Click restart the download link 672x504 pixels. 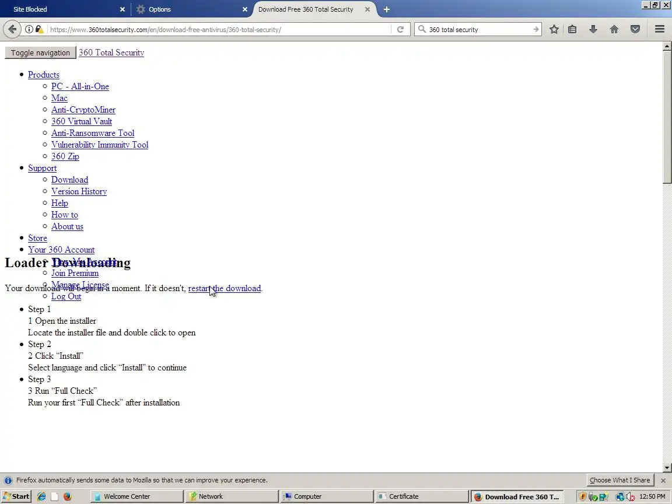tap(225, 288)
